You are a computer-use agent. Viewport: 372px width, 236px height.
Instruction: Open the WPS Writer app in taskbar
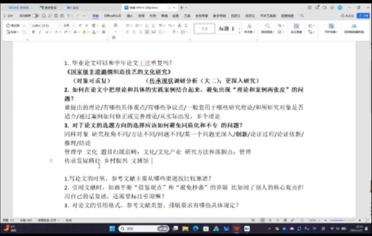pos(237,229)
